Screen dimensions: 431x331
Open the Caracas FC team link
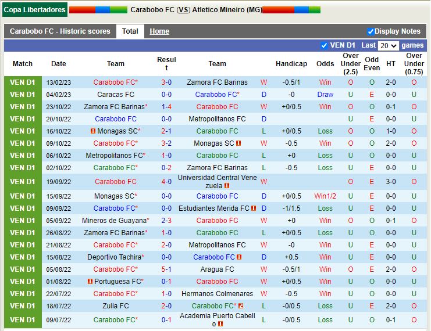point(115,95)
